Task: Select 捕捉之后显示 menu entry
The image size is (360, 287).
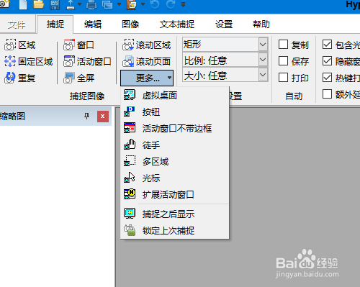Action: 175,214
